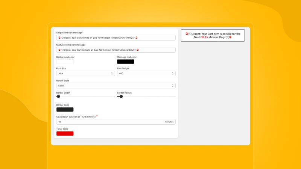Click the Minutes suffix in duration field
The image size is (301, 169).
tap(169, 122)
